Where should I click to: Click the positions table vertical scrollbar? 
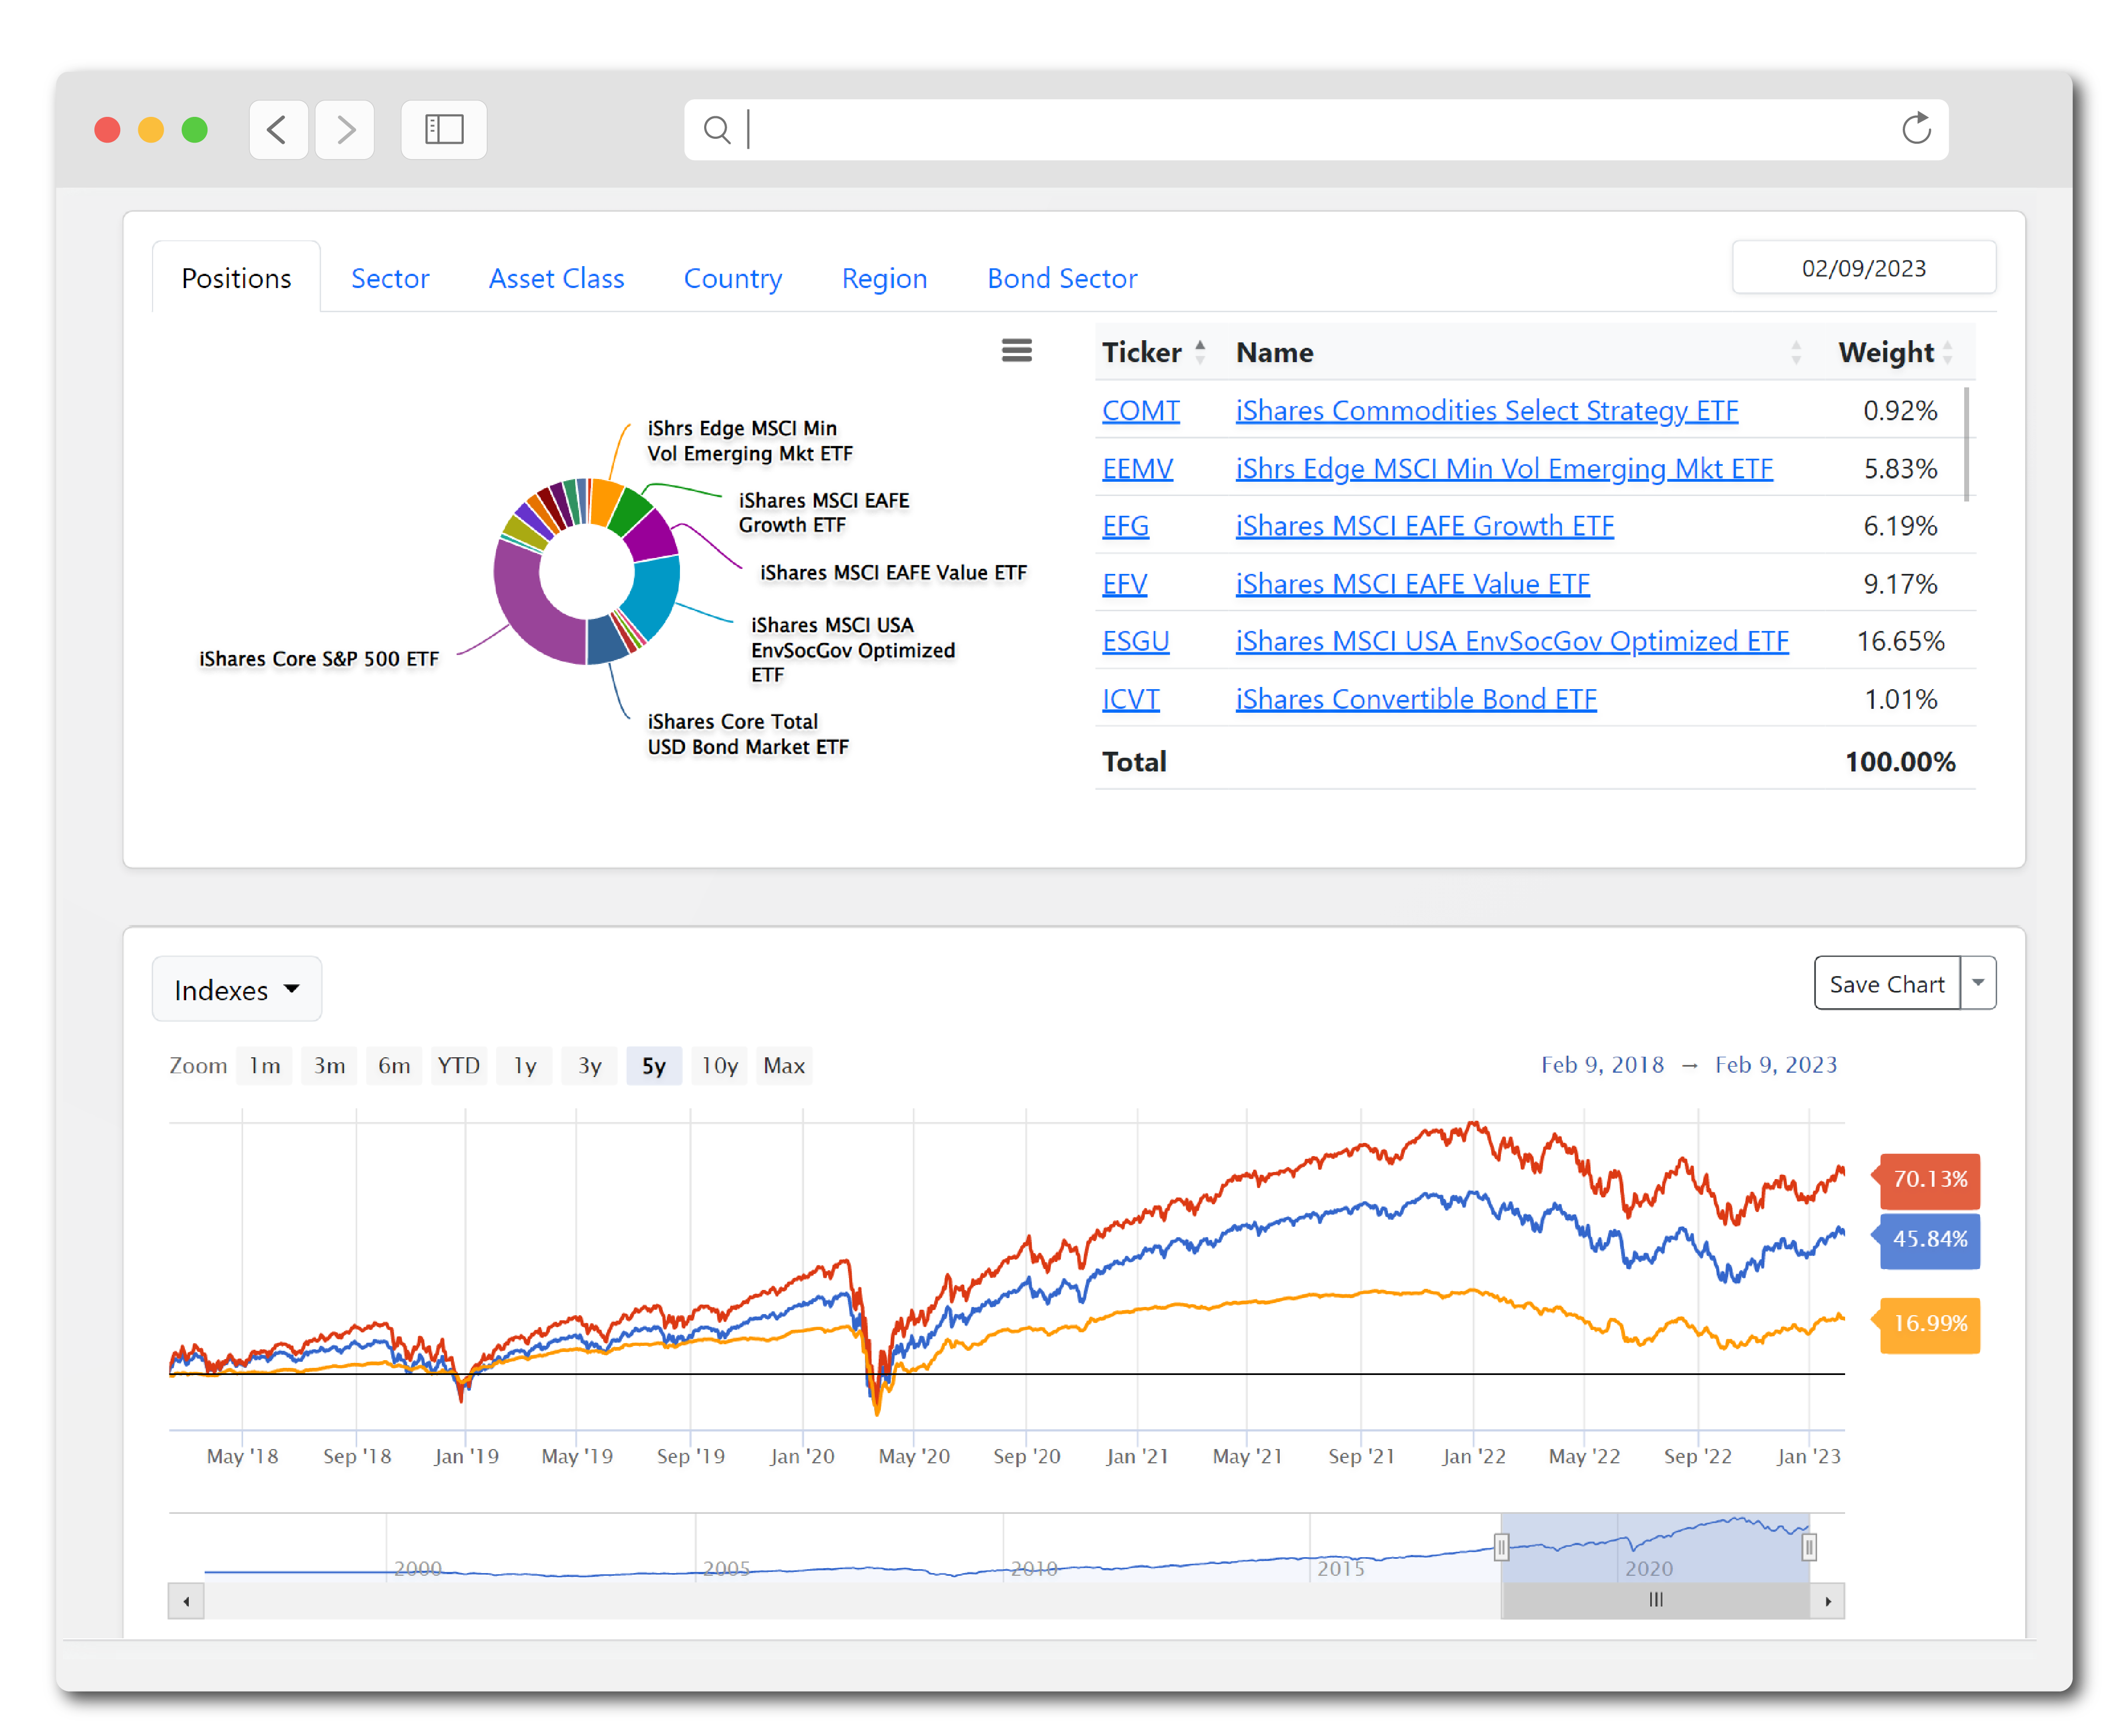coord(1966,444)
